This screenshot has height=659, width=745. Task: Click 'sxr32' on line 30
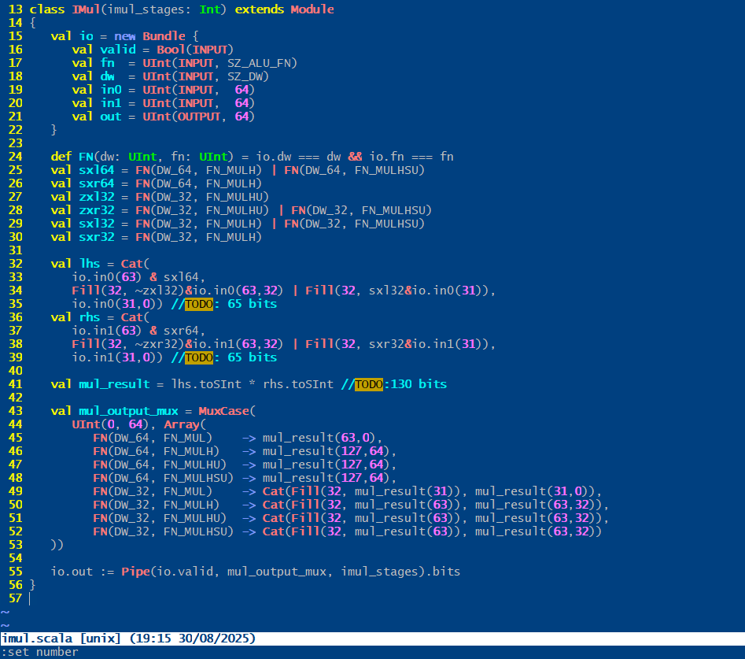point(97,237)
